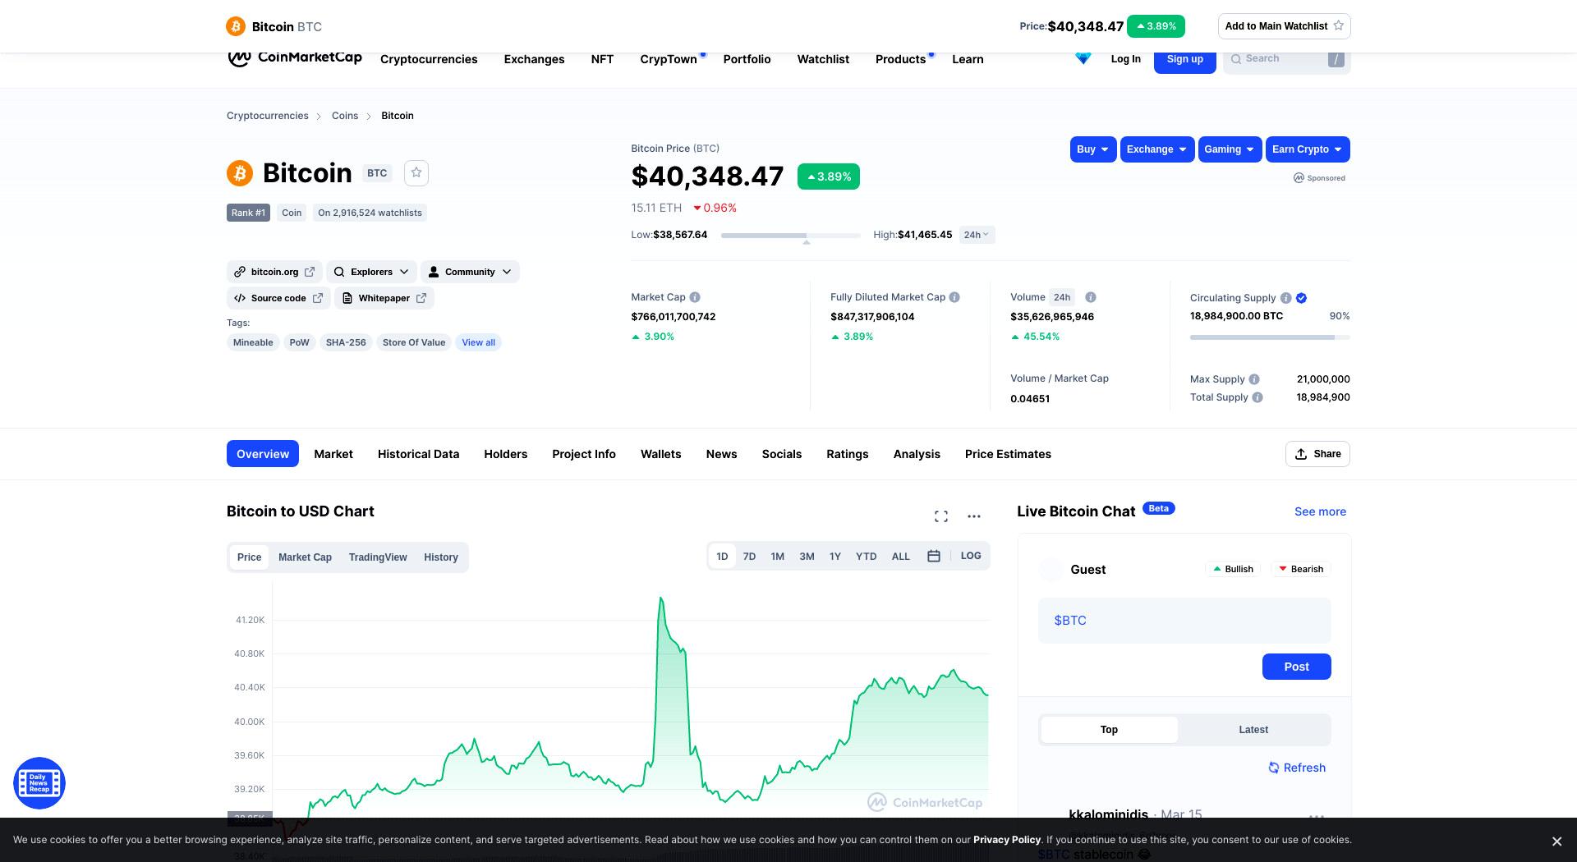Screen dimensions: 1577x862
Task: Select Bearish sentiment in chat
Action: tap(1300, 569)
